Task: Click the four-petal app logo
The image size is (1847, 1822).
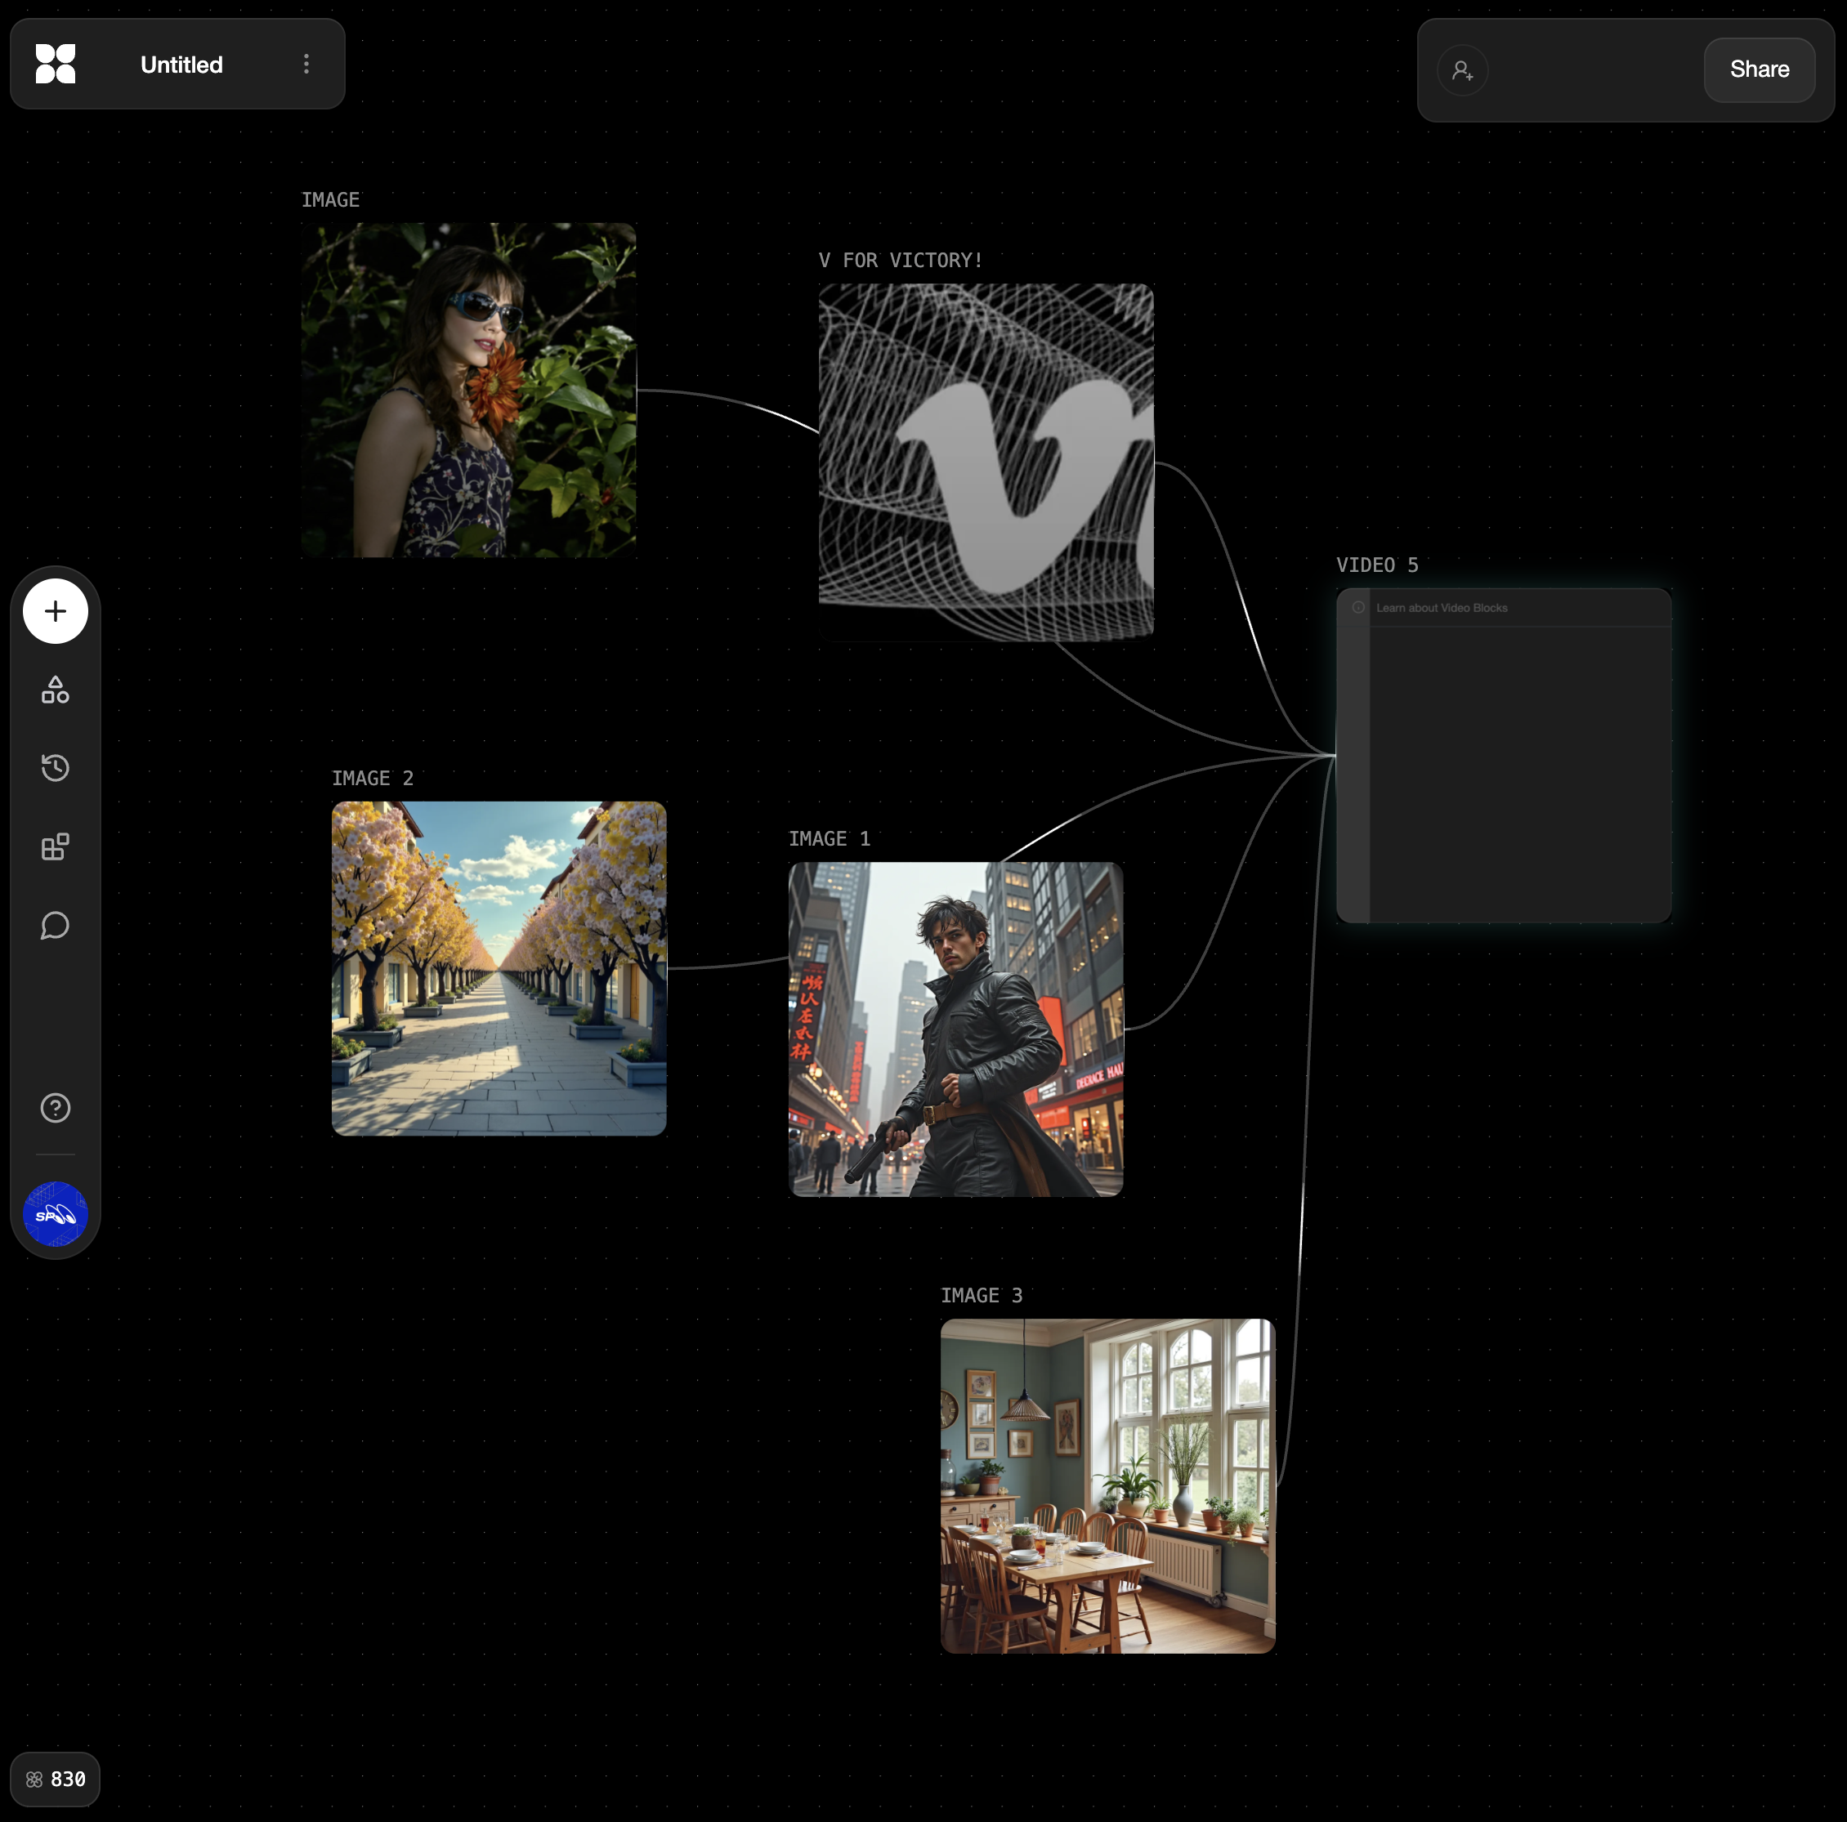Action: pyautogui.click(x=56, y=64)
